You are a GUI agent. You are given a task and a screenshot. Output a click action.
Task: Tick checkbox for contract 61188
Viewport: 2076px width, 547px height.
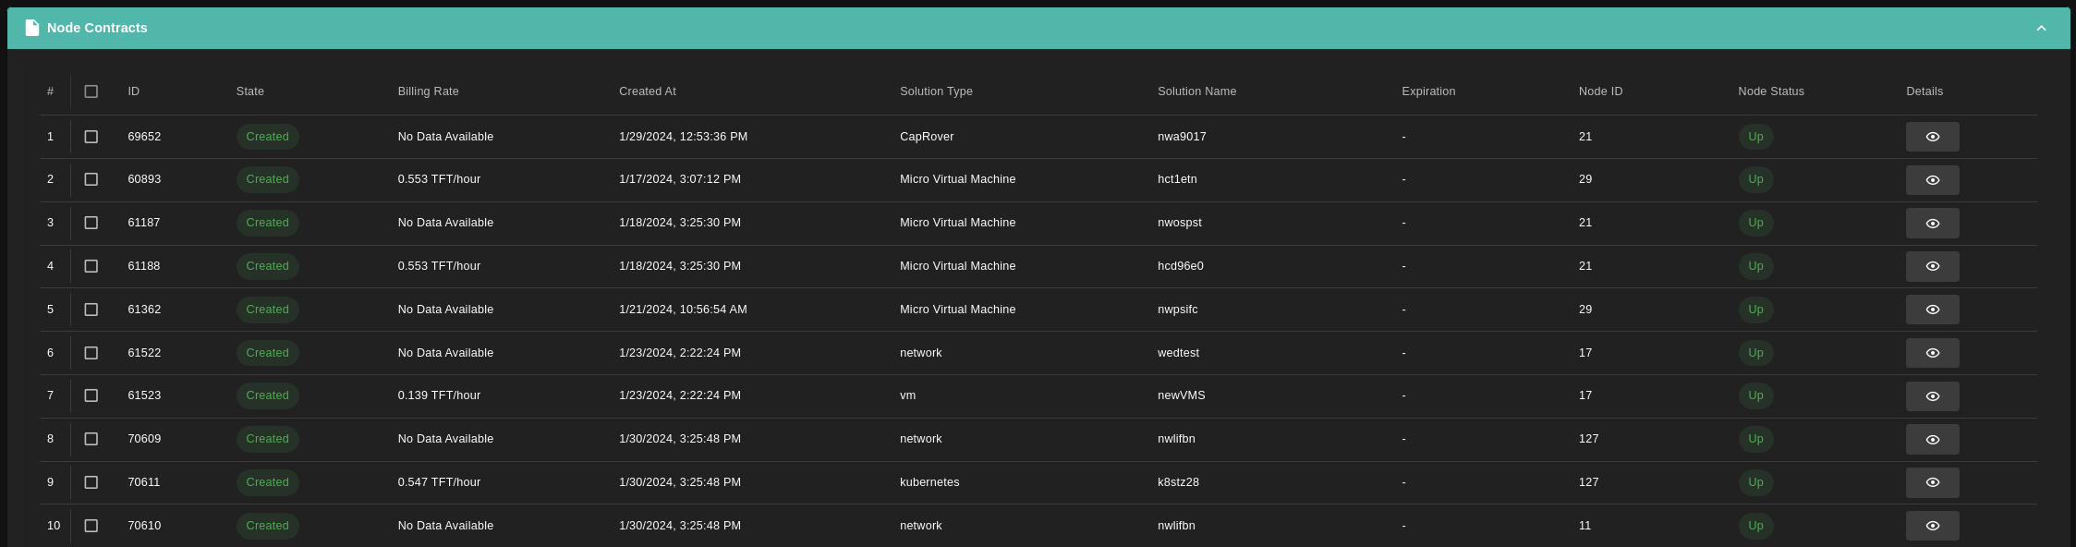point(91,266)
